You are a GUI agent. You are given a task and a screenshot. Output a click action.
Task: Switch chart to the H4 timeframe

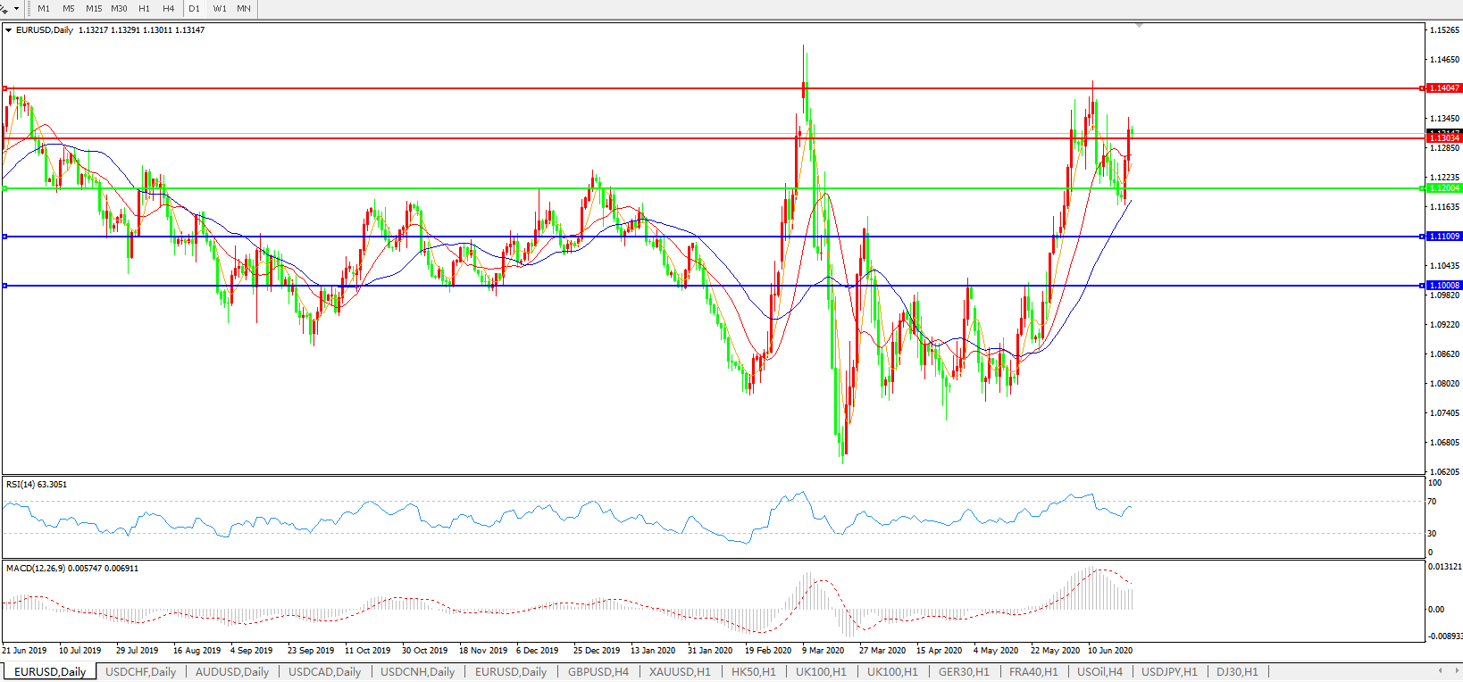pos(169,8)
